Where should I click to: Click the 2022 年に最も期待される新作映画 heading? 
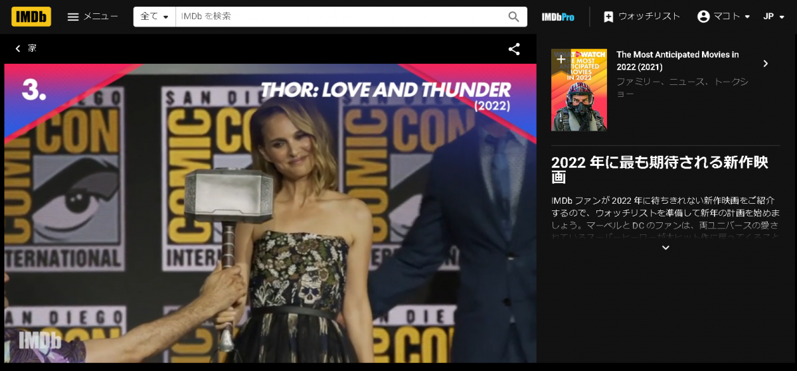[660, 170]
